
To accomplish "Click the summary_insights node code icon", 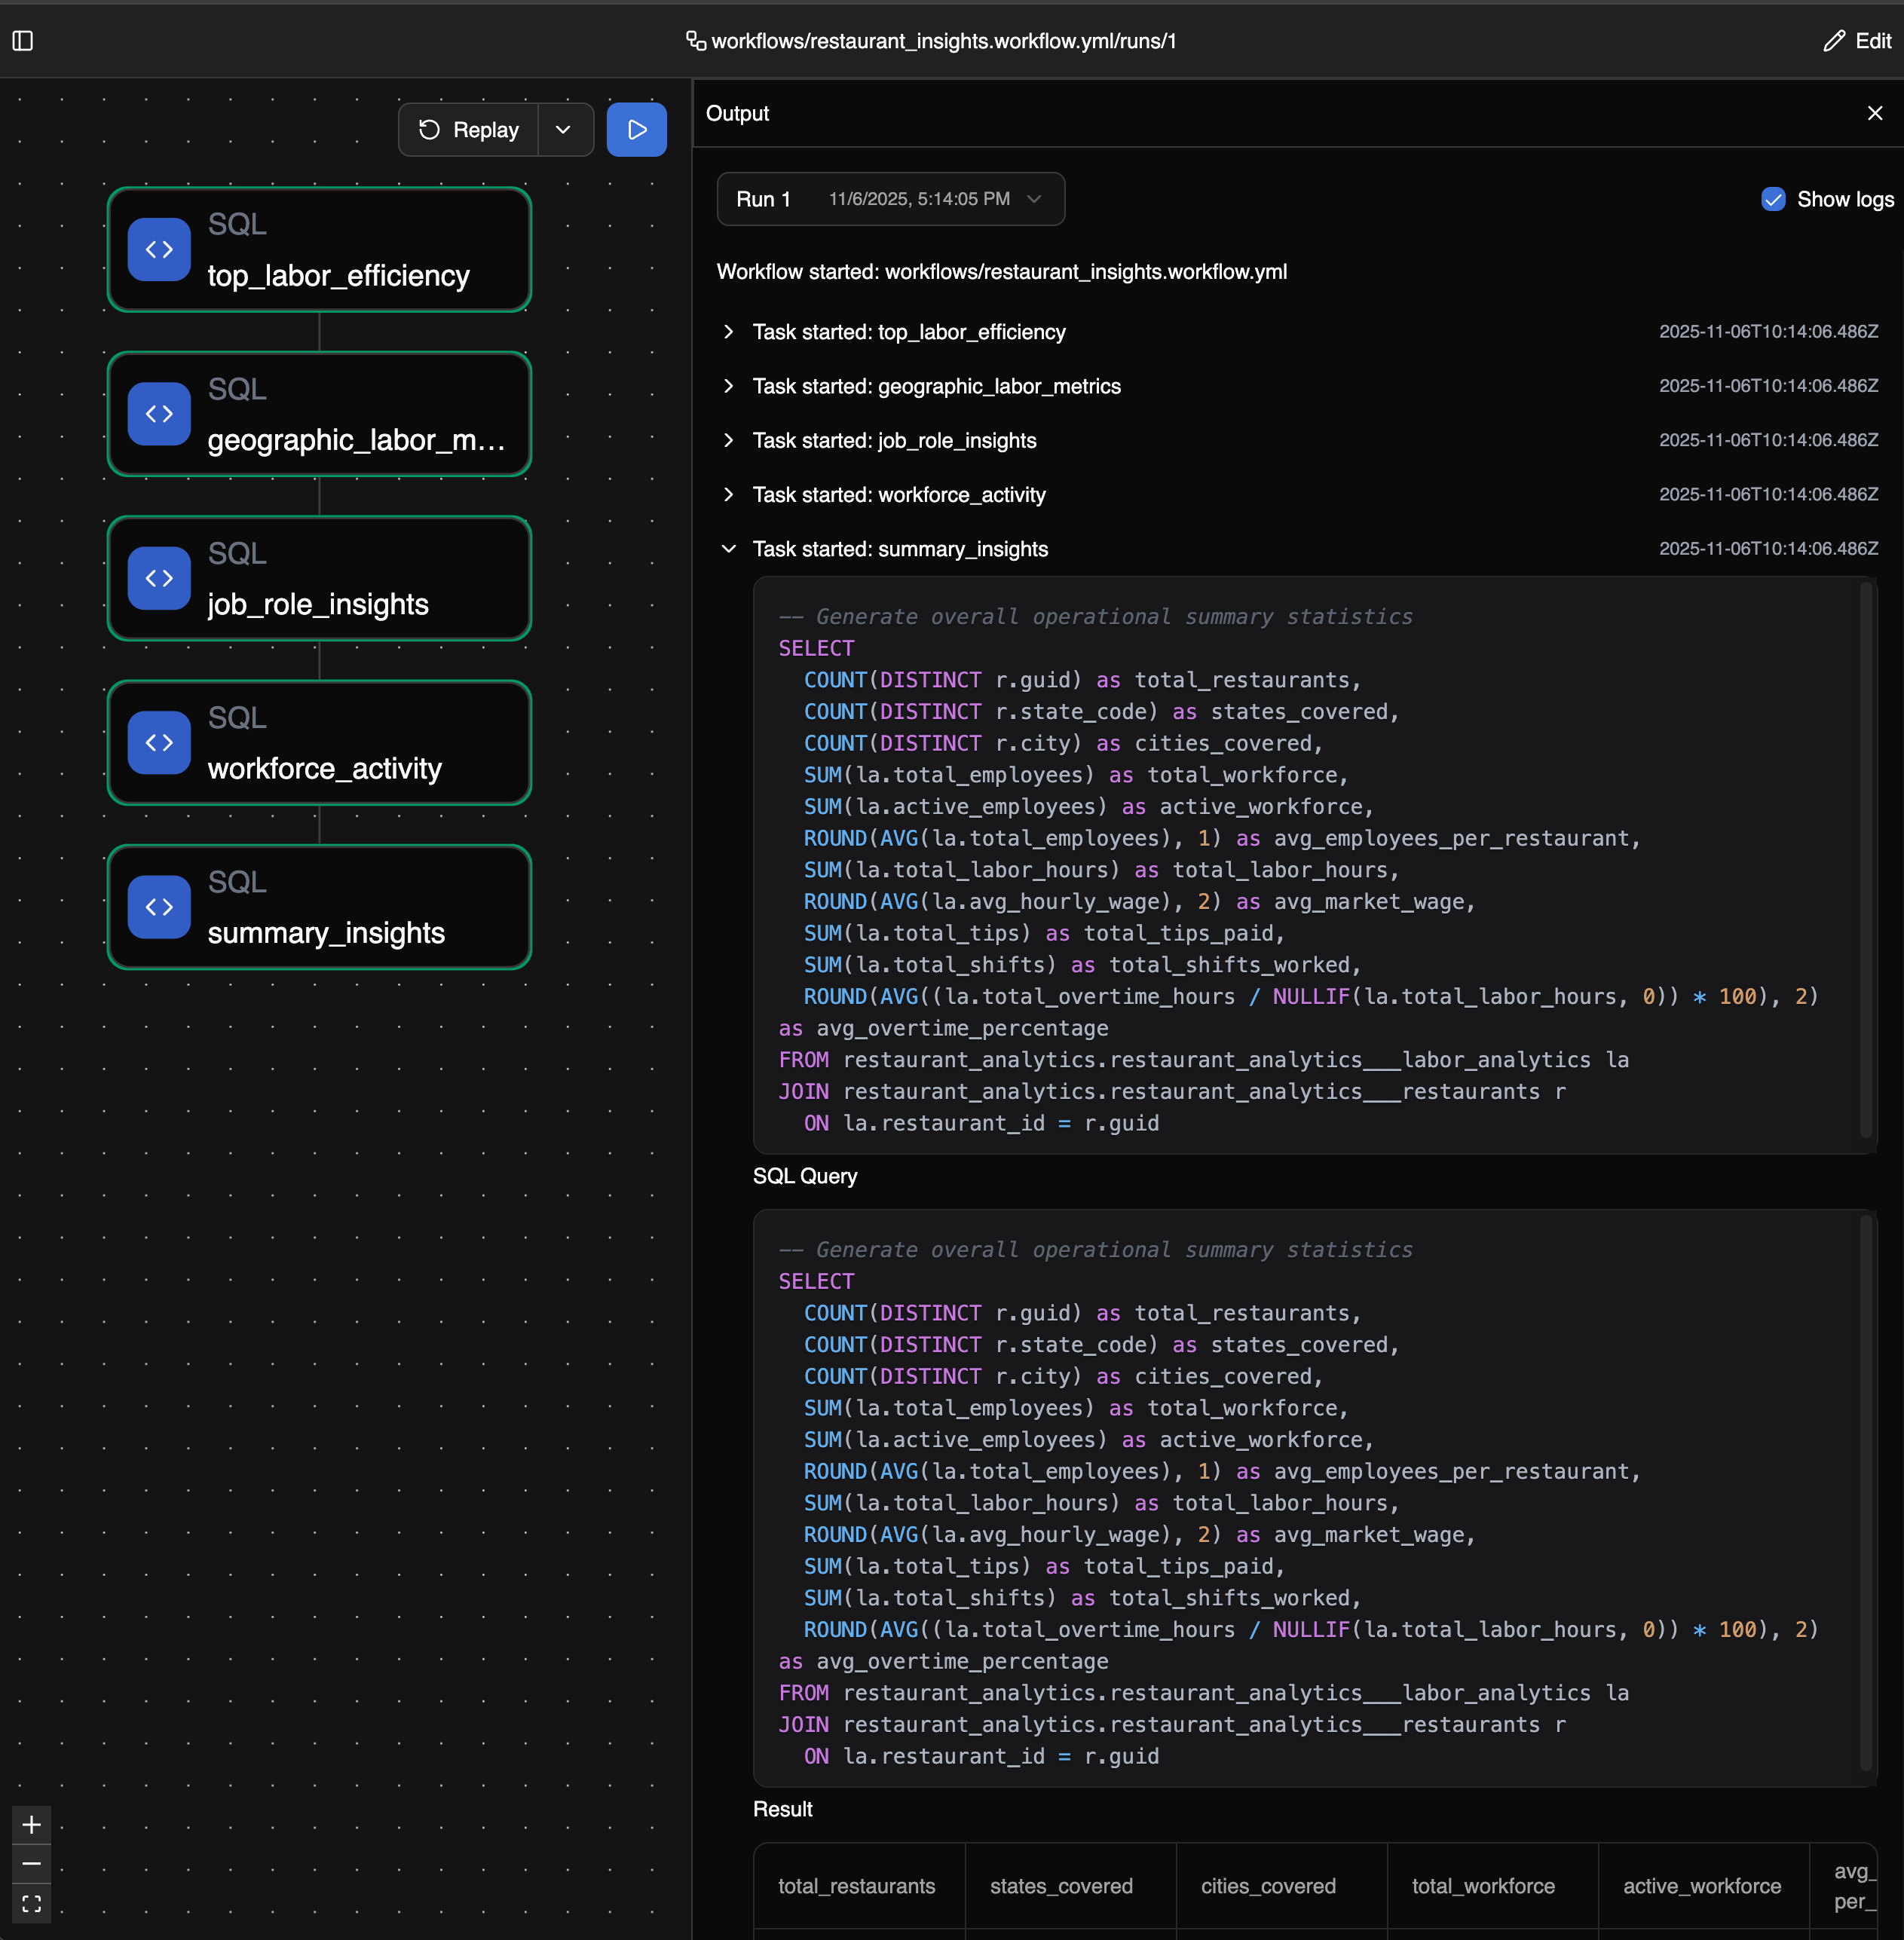I will (159, 907).
